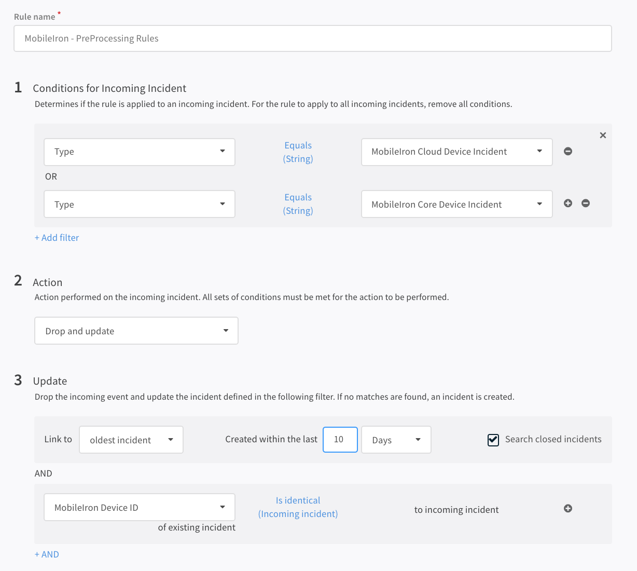
Task: Add another field mapping in the Update section
Action: [x=567, y=508]
